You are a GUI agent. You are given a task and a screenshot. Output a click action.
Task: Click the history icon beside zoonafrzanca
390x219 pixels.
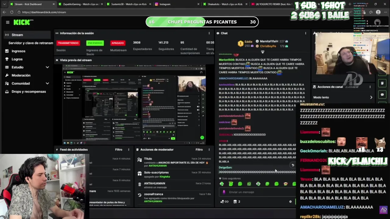click(140, 195)
